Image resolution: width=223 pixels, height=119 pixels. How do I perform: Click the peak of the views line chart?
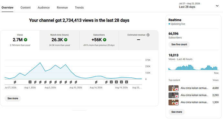point(40,63)
